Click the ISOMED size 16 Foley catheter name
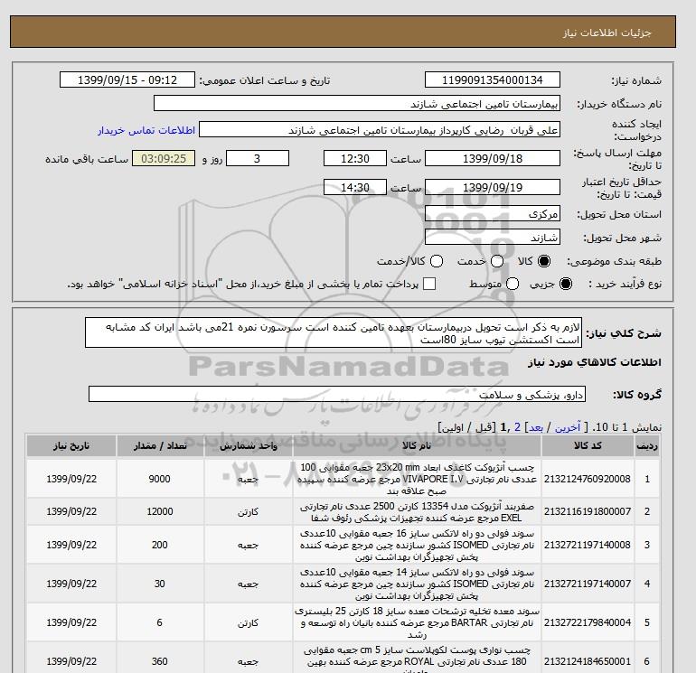696x673 pixels. pos(418,546)
